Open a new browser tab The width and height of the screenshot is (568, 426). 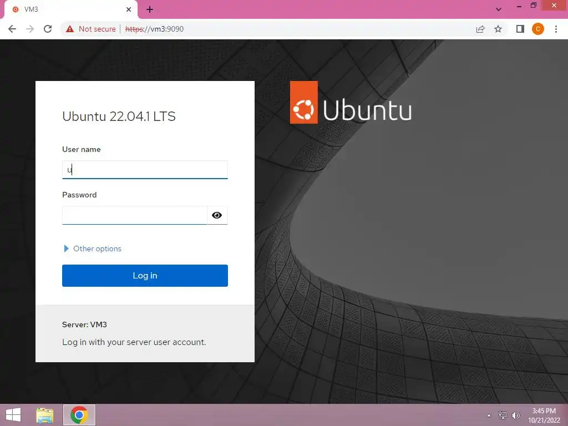click(150, 9)
